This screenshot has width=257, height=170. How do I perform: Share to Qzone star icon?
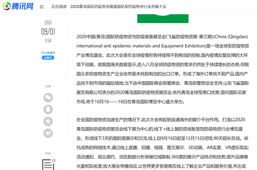tap(48, 121)
